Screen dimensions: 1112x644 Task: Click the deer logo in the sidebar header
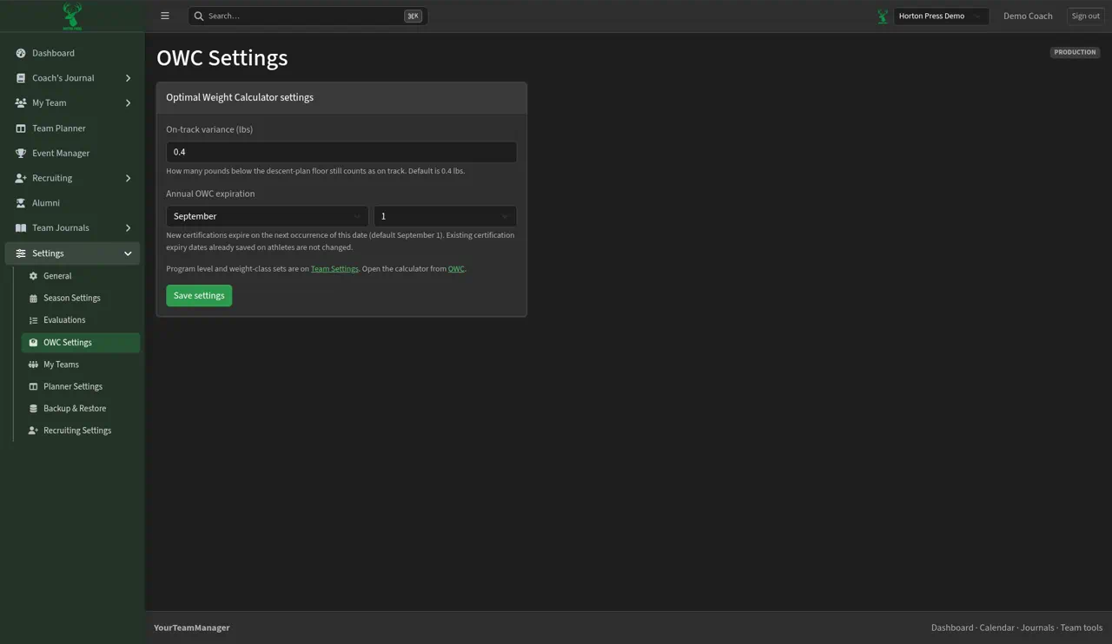click(72, 16)
